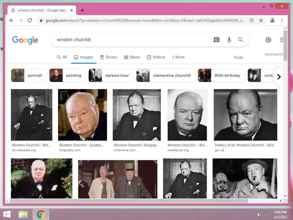The image size is (293, 220).
Task: Open File Explorer from the taskbar
Action: (23, 214)
